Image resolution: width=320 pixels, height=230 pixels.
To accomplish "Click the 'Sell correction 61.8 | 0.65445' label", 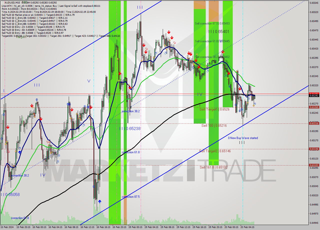I will tap(212, 41).
